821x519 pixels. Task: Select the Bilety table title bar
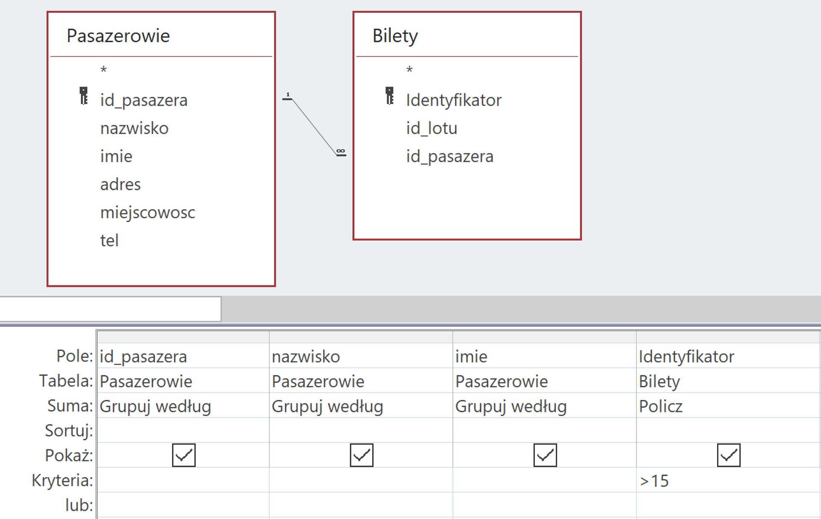pyautogui.click(x=394, y=36)
